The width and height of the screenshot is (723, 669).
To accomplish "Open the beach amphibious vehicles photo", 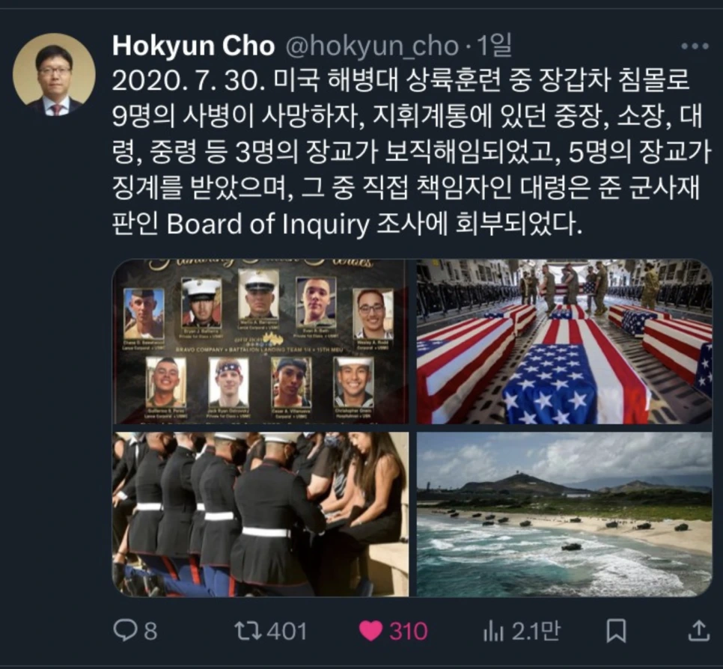I will point(564,514).
